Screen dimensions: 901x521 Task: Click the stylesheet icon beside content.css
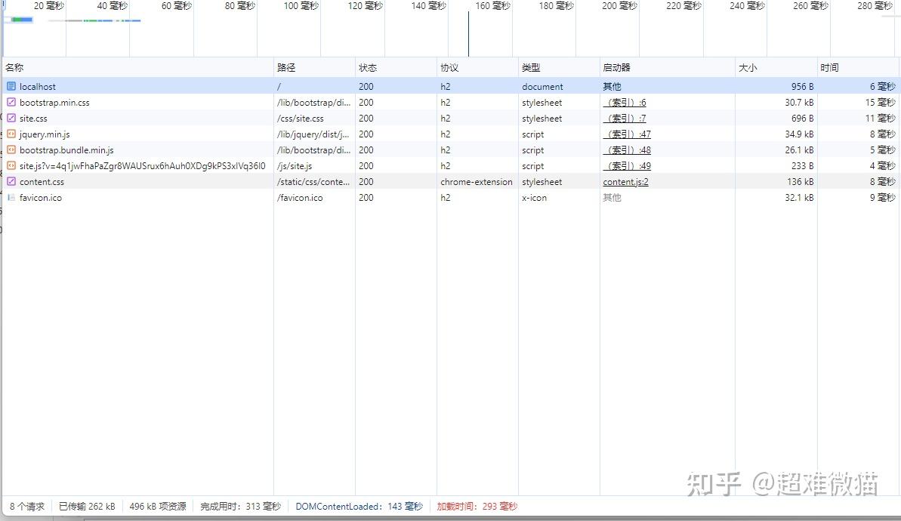pyautogui.click(x=10, y=181)
